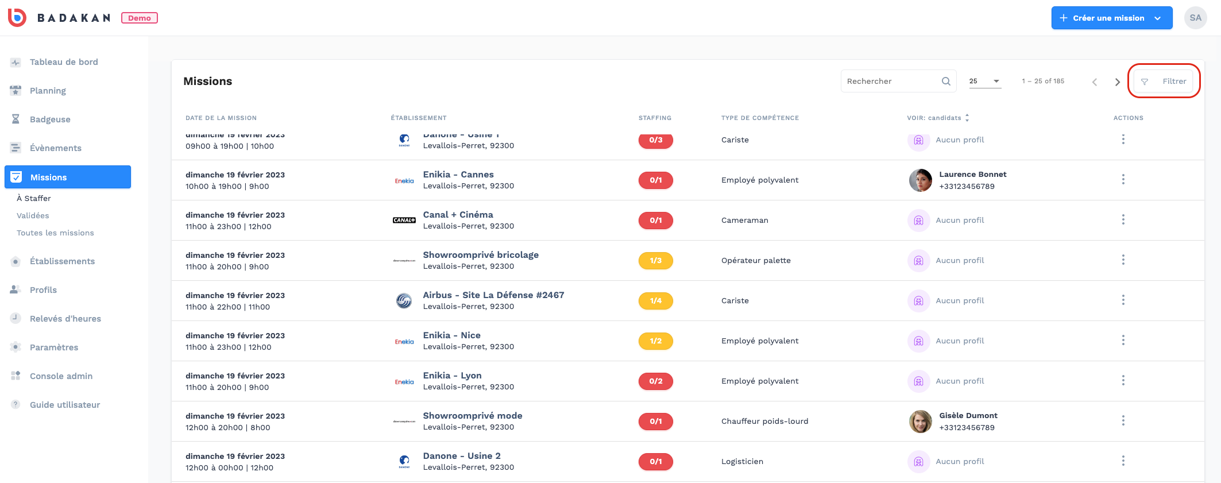This screenshot has height=483, width=1221.
Task: Click the 1/3 staffing badge for Showroomprivé bricolage
Action: point(655,261)
